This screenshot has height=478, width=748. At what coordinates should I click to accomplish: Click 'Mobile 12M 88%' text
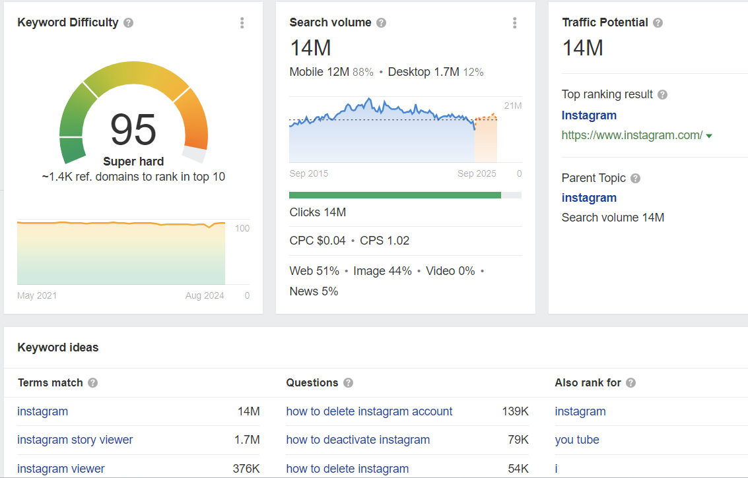[x=331, y=72]
